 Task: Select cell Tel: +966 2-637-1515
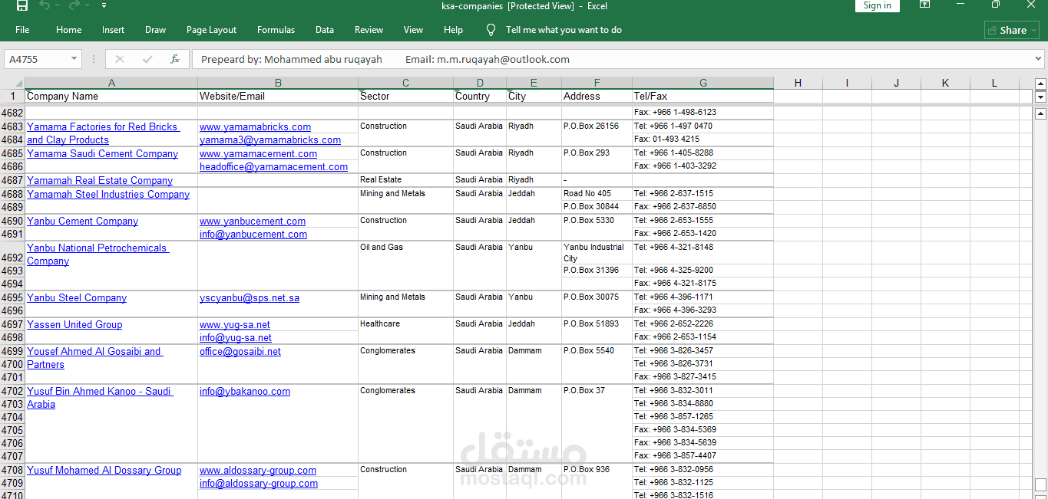pyautogui.click(x=703, y=193)
